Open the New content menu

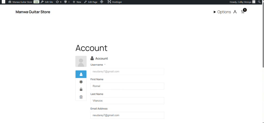pyautogui.click(x=77, y=2)
